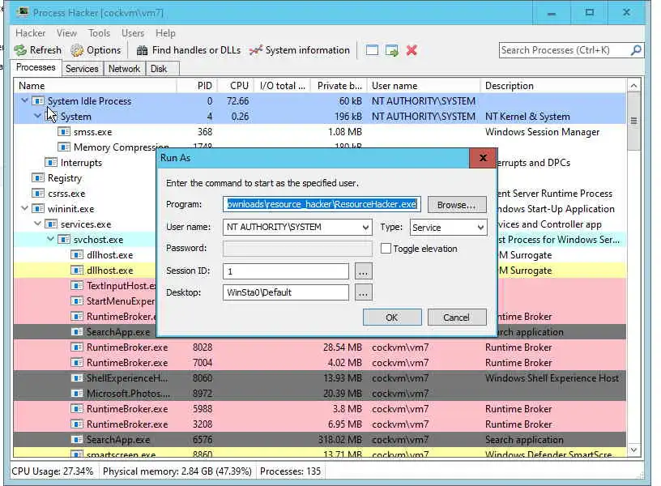Sort by the Description column header
Image resolution: width=661 pixels, height=486 pixels.
pyautogui.click(x=553, y=86)
